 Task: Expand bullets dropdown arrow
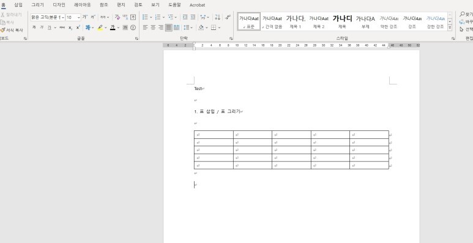coord(151,17)
